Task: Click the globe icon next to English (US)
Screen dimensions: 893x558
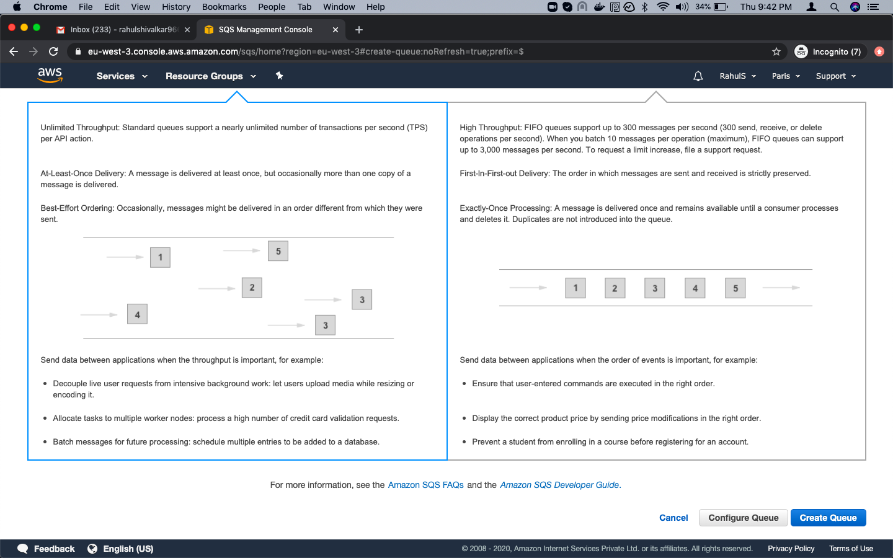Action: point(92,549)
